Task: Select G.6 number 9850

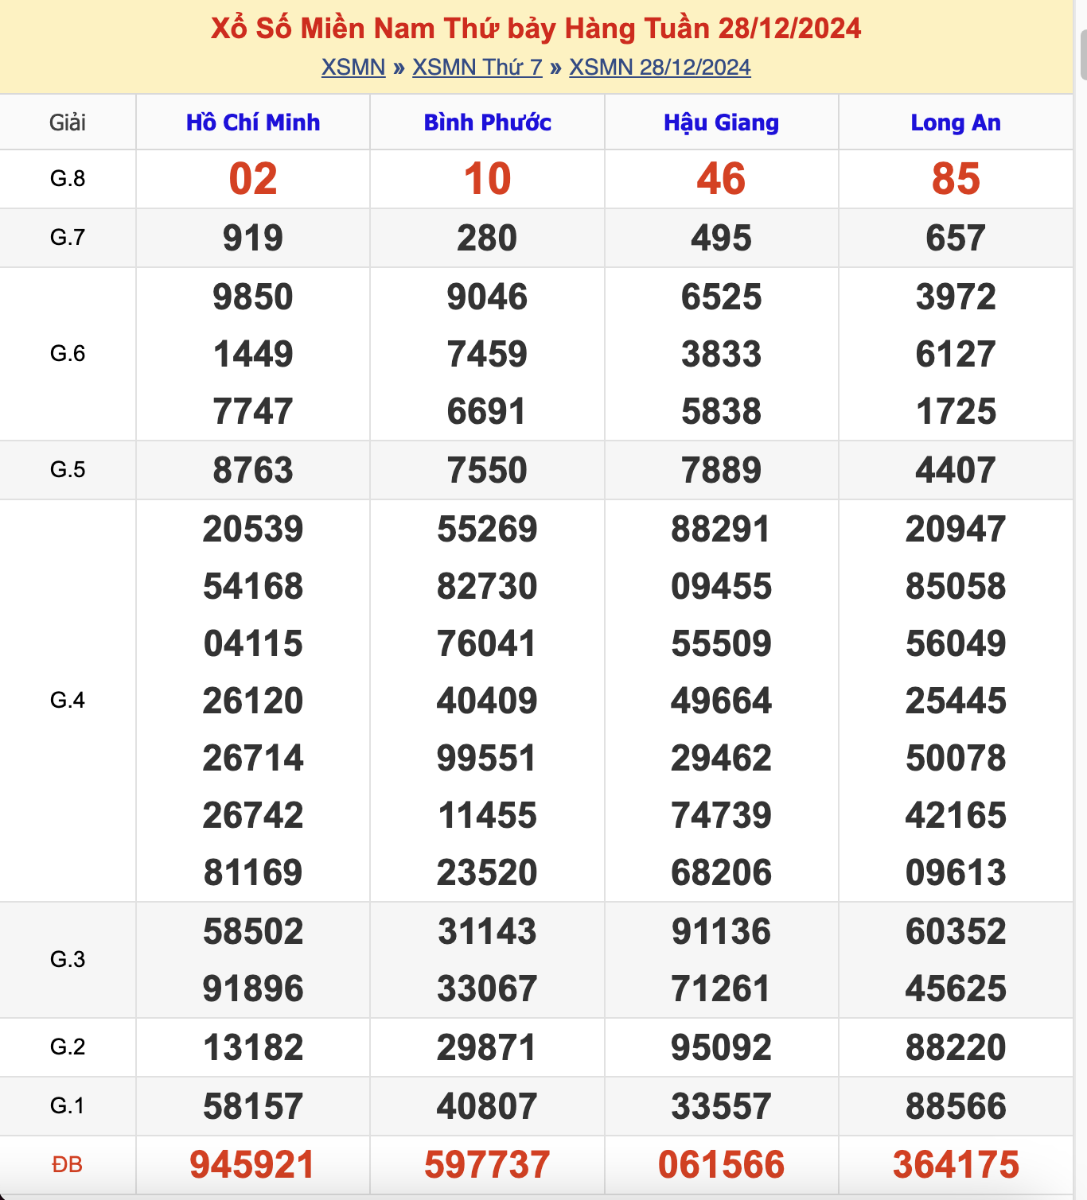Action: 253,297
